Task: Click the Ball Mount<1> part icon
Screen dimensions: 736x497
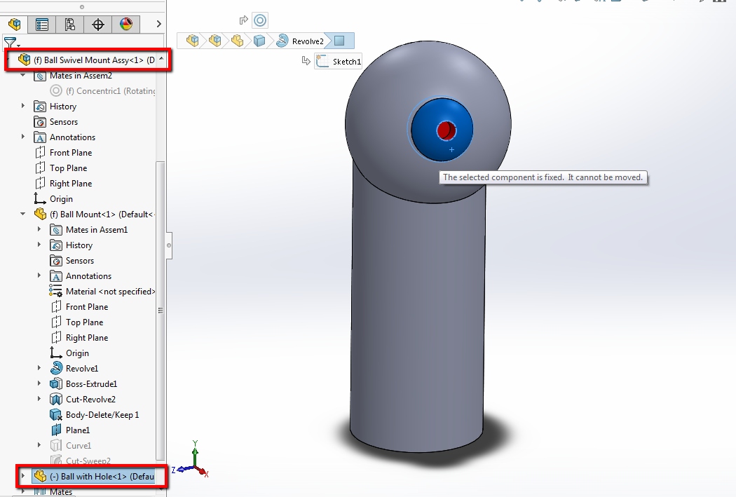Action: [41, 214]
